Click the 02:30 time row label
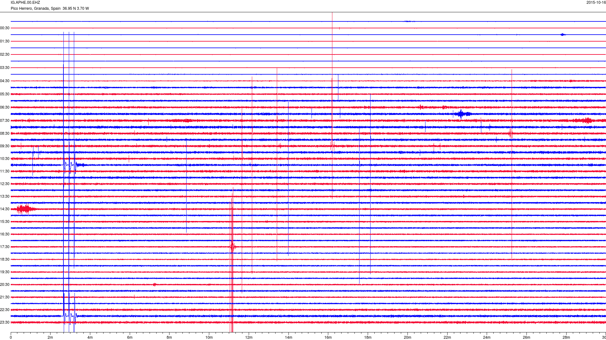This screenshot has width=606, height=340. pos(5,54)
